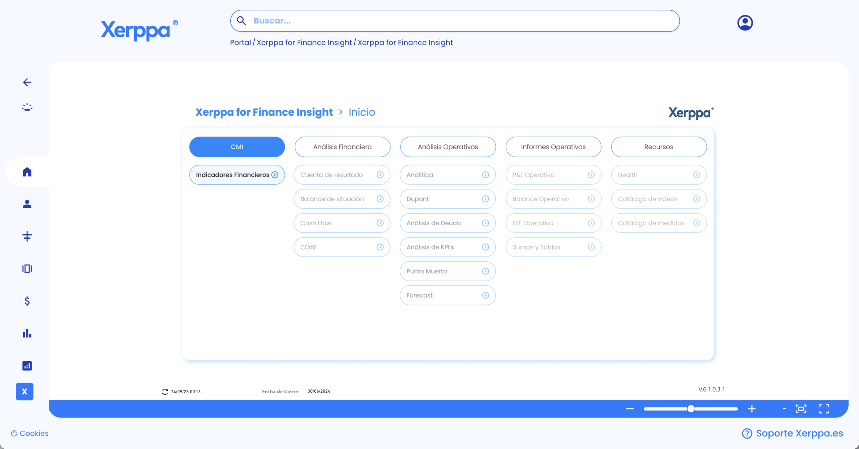This screenshot has height=449, width=859.
Task: Click the fit-to-screen icon in the bottom bar
Action: 801,408
